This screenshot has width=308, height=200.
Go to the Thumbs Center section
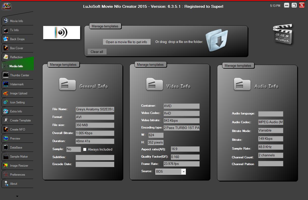point(17,75)
